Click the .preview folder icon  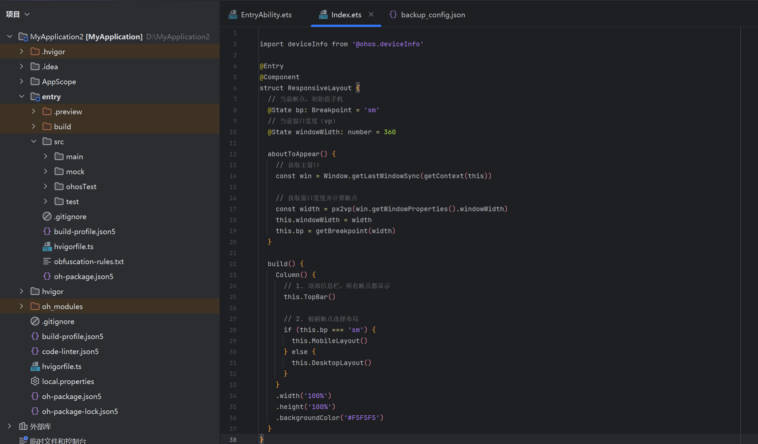47,111
